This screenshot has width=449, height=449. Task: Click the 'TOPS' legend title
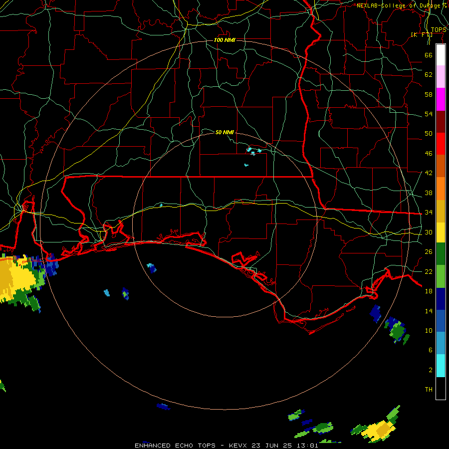click(439, 29)
